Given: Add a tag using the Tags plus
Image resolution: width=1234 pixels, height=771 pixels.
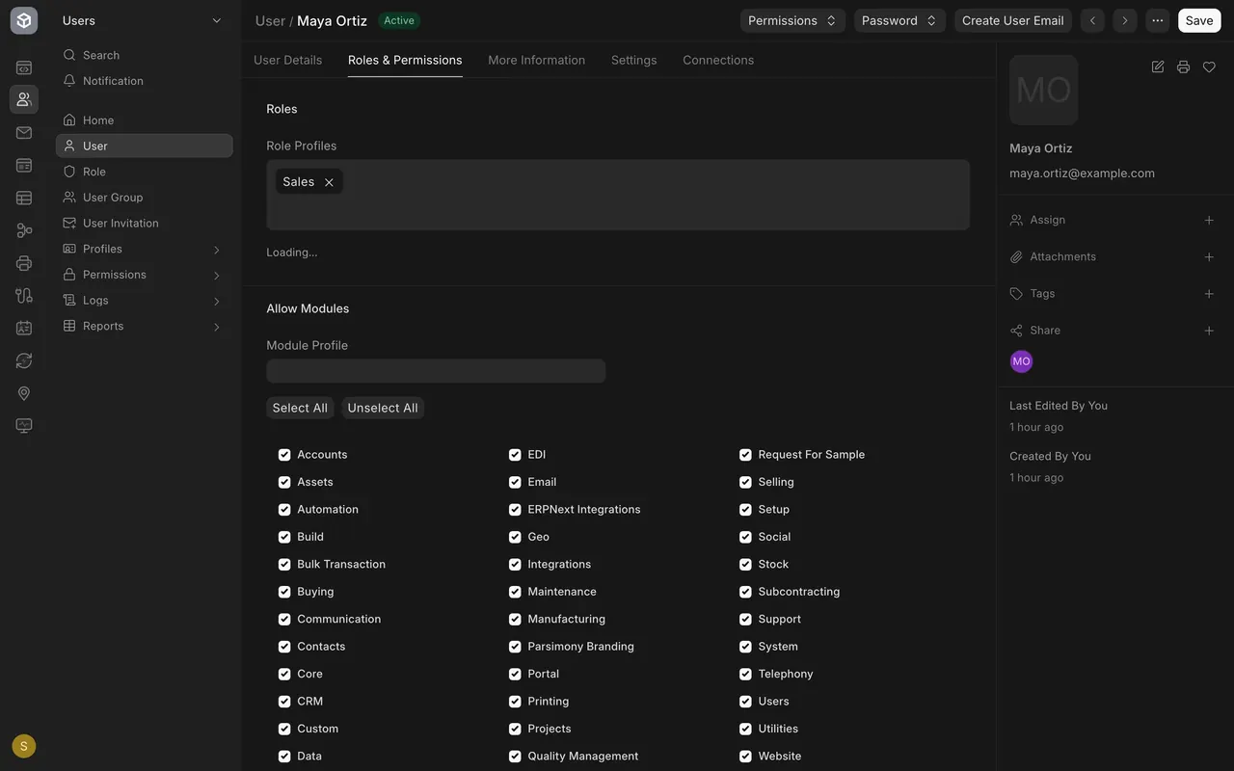Looking at the screenshot, I should point(1209,294).
